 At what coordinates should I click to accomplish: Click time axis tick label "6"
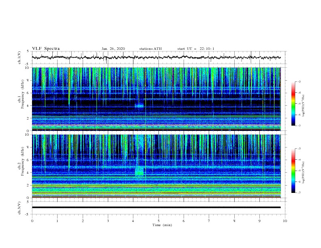click(184, 221)
